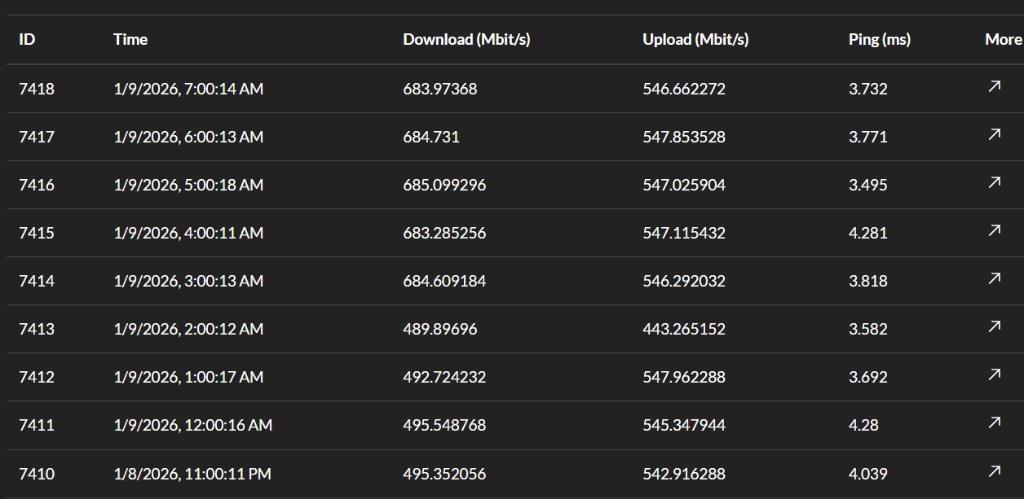Open details arrow for result 7410
Viewport: 1024px width, 499px height.
[x=994, y=471]
